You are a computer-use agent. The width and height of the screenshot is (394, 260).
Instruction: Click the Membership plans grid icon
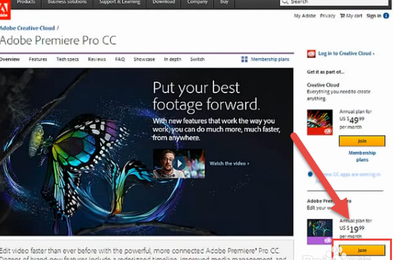244,59
